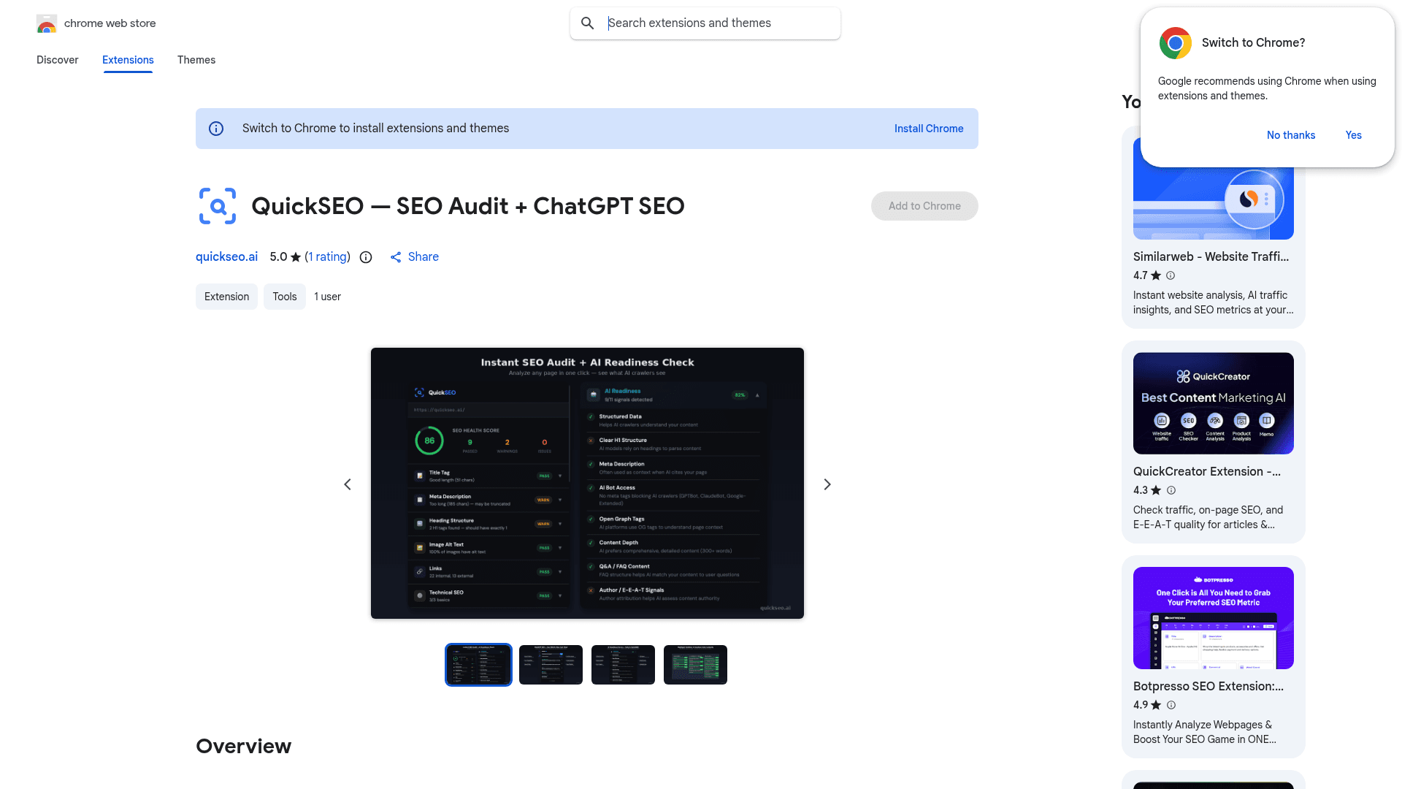Dismiss the dialog with No thanks
1402x789 pixels.
[1290, 135]
